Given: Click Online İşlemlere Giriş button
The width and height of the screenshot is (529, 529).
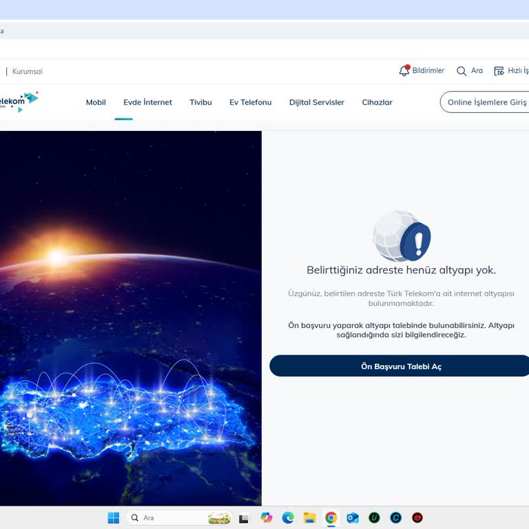Looking at the screenshot, I should (x=485, y=102).
